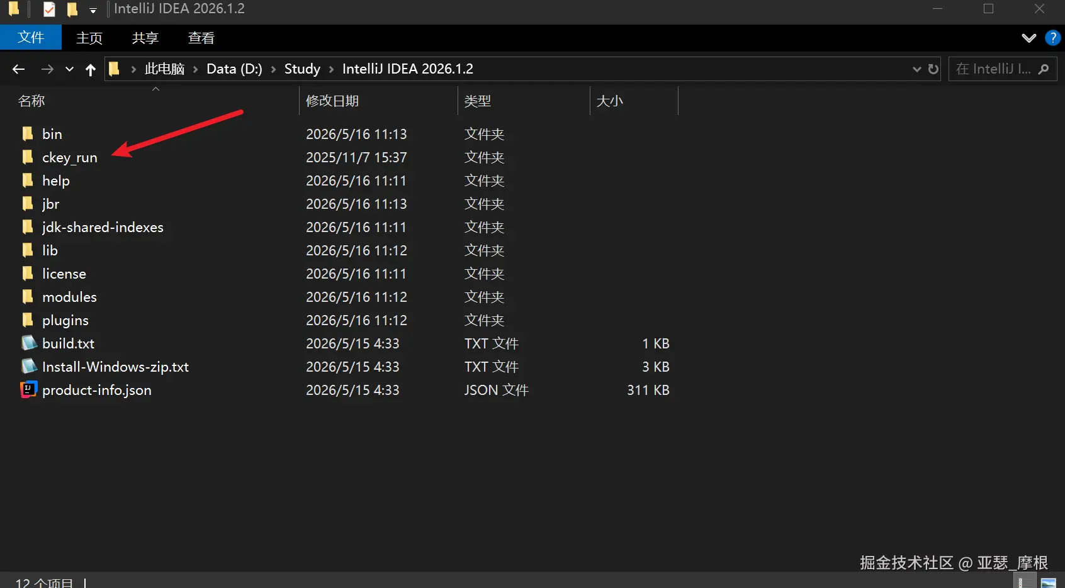Open address bar history dropdown
Viewport: 1065px width, 588px height.
click(917, 69)
